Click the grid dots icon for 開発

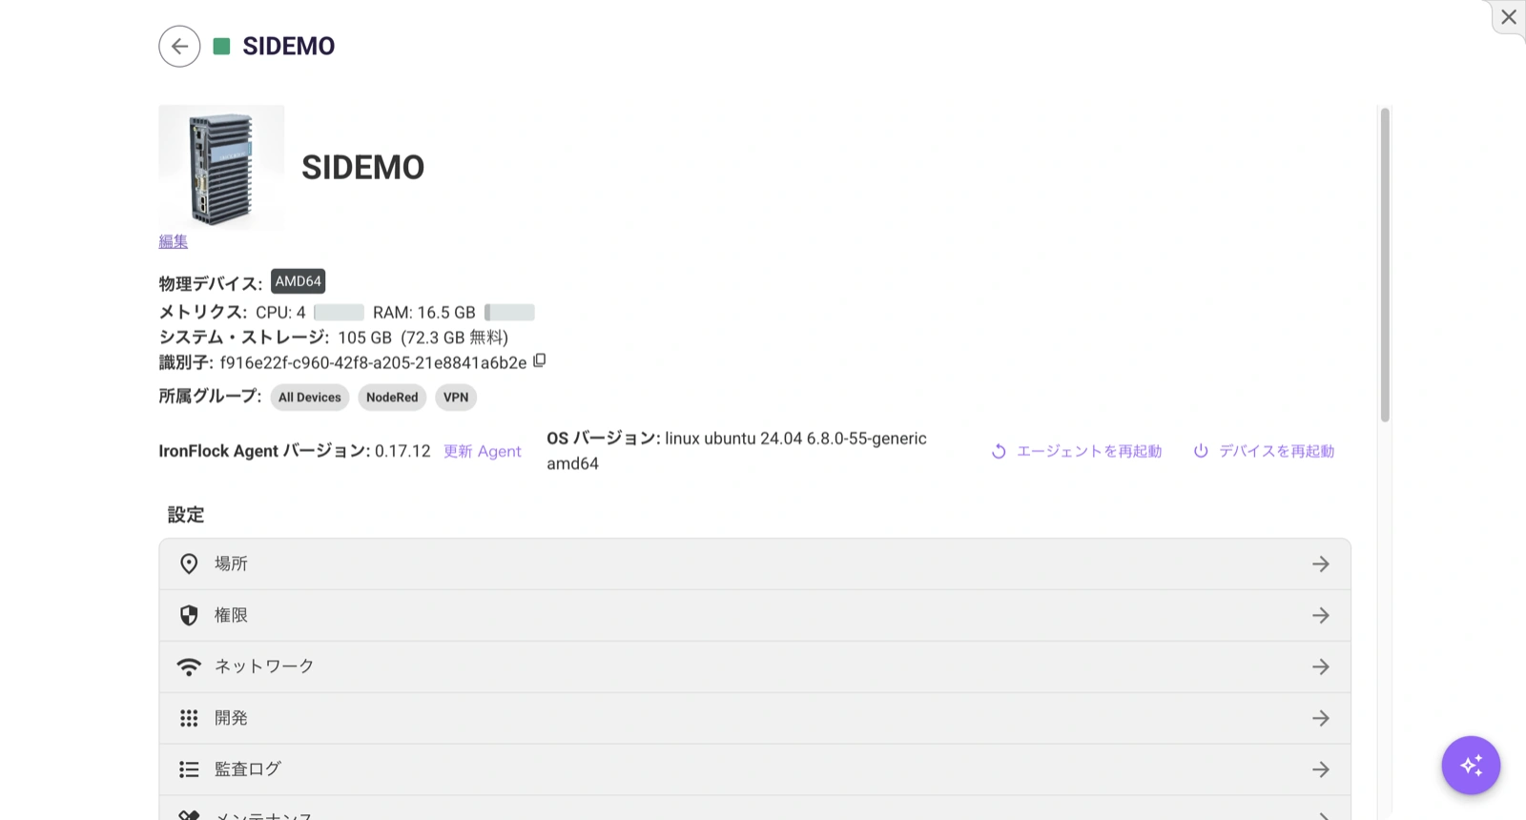pyautogui.click(x=189, y=718)
